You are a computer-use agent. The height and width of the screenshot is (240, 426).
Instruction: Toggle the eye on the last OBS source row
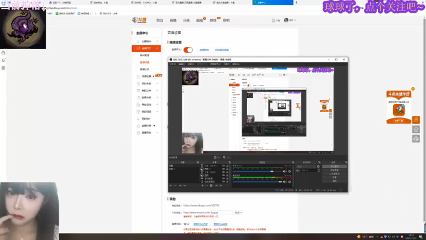[223, 182]
